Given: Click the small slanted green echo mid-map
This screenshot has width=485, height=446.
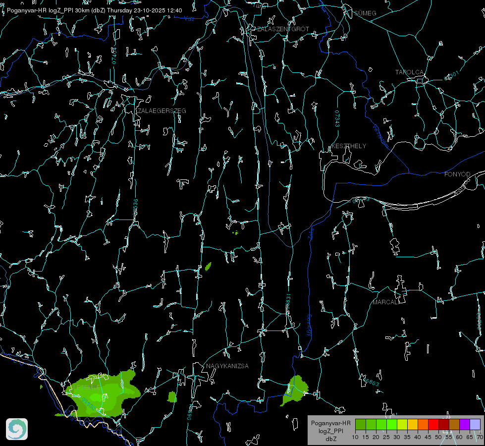Looking at the screenshot, I should click(x=208, y=266).
